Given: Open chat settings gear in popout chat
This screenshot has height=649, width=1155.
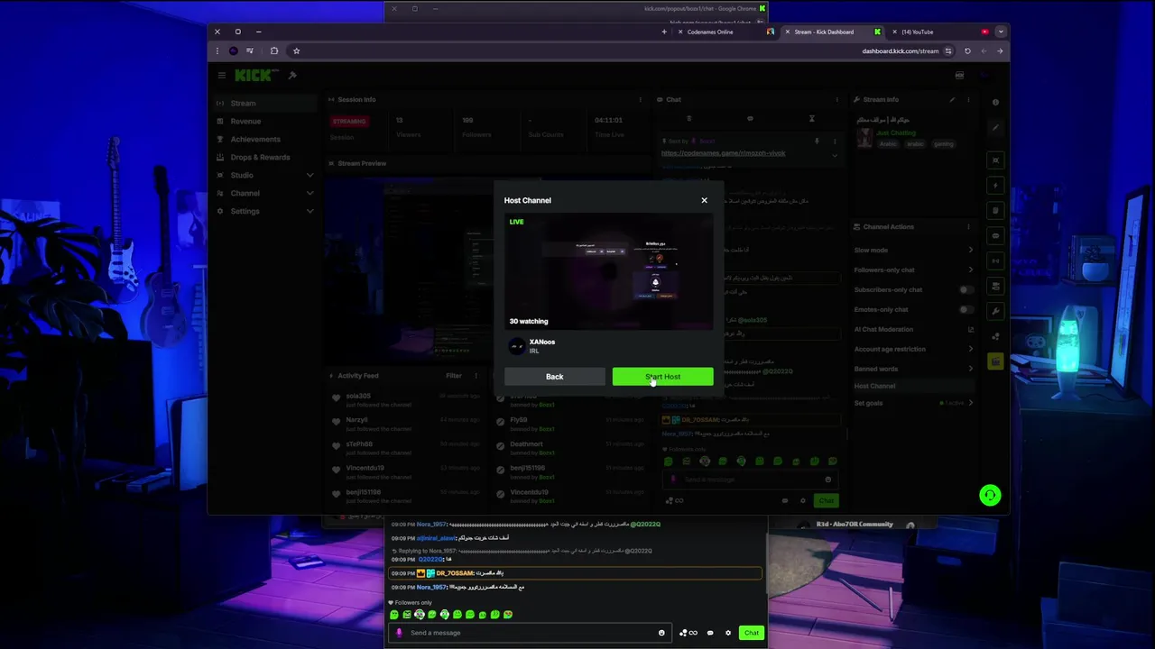Looking at the screenshot, I should [x=728, y=633].
